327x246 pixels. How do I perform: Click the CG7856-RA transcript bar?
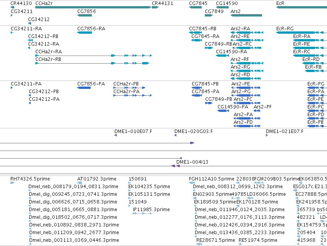coord(85,33)
